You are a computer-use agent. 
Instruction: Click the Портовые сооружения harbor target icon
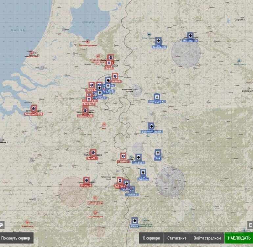(88, 41)
